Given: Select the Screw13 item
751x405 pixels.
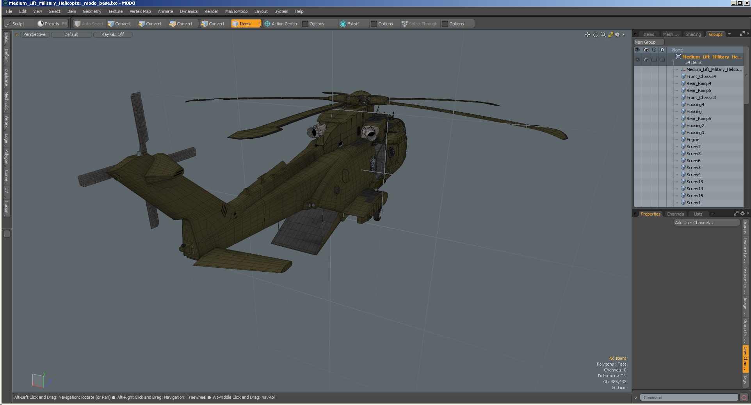Looking at the screenshot, I should tap(695, 182).
